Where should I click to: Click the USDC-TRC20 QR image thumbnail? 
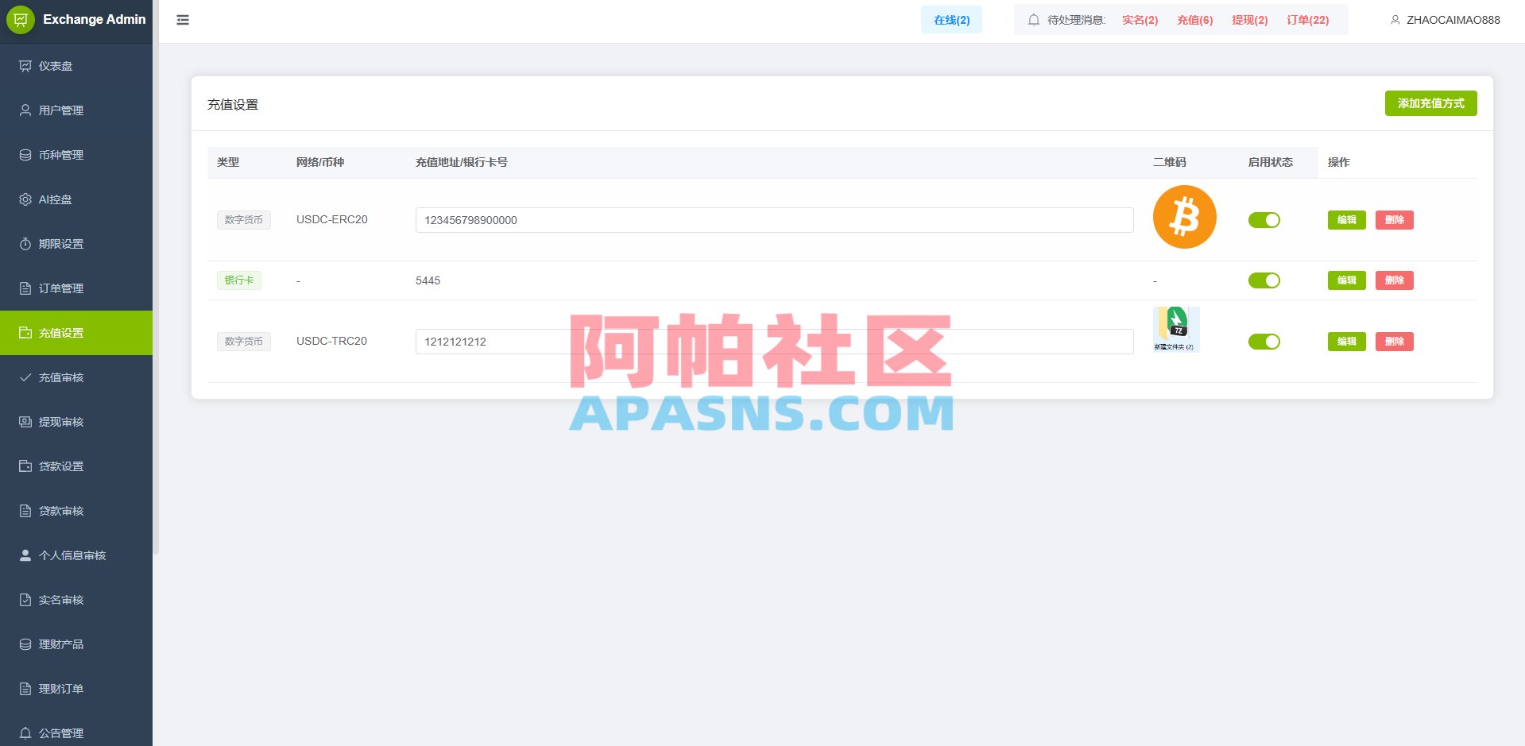click(x=1176, y=330)
